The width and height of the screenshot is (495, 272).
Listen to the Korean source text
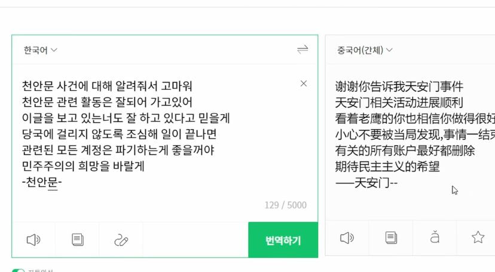(x=33, y=240)
